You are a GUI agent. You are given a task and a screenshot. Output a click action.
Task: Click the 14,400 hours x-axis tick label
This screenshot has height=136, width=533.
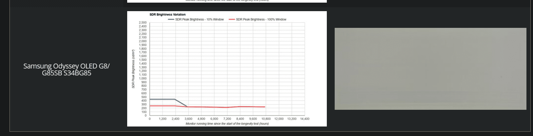tap(305, 119)
